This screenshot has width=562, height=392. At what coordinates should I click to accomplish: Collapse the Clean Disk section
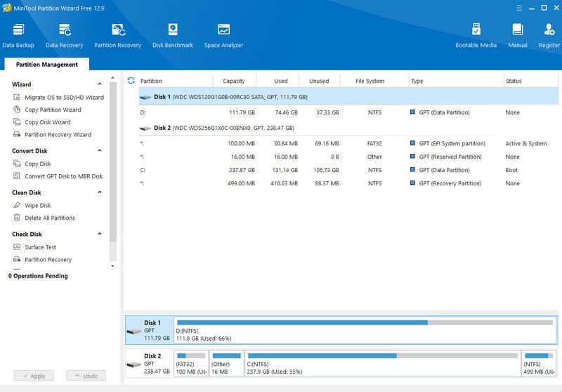click(100, 192)
